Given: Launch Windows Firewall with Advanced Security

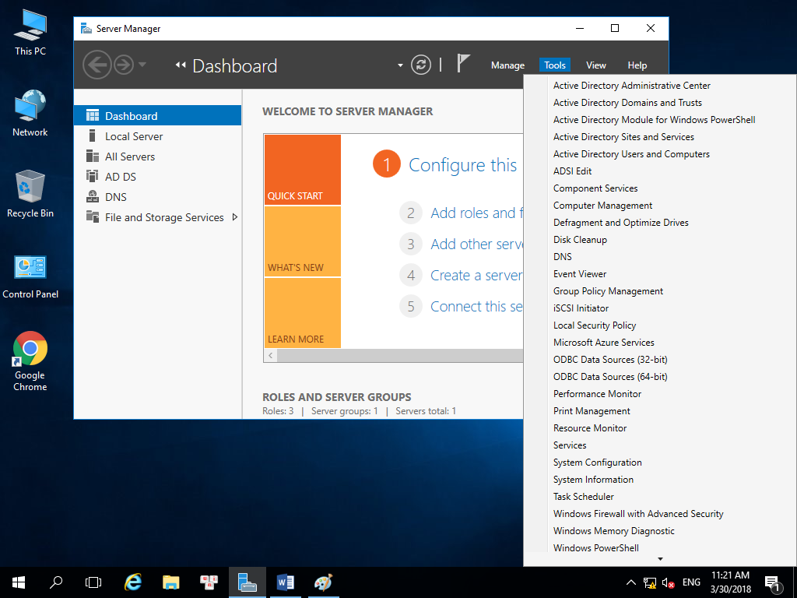Looking at the screenshot, I should click(x=638, y=514).
